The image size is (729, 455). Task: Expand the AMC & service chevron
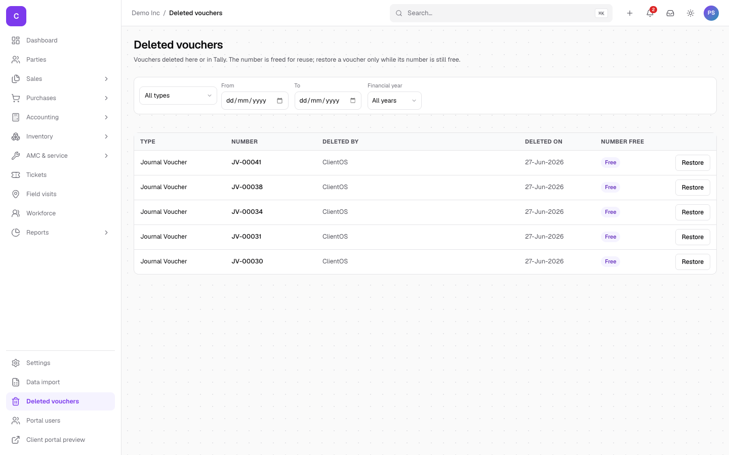click(106, 156)
